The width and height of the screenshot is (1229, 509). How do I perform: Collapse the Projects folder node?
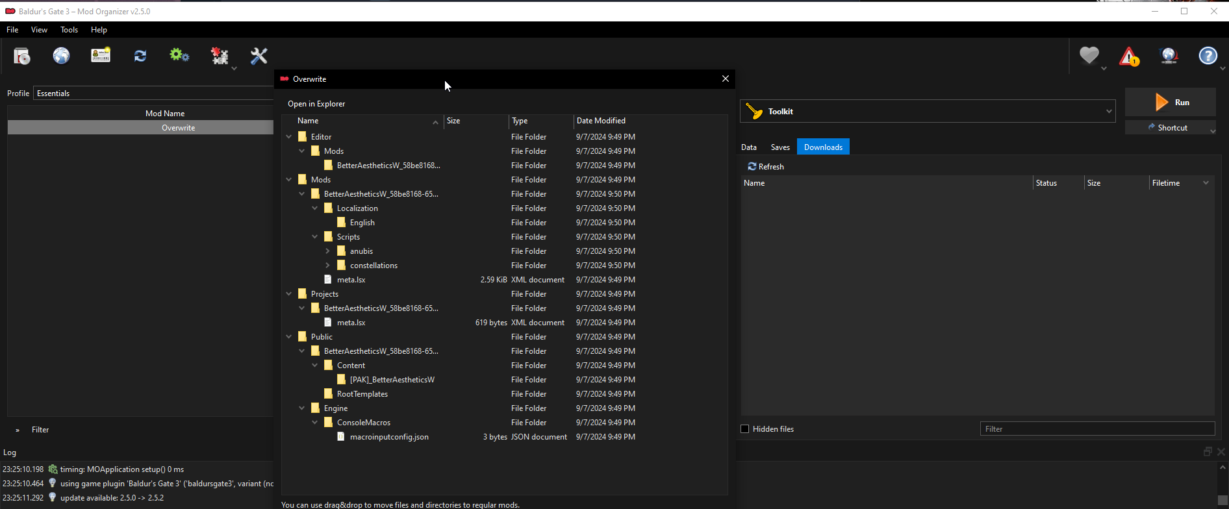pos(289,294)
